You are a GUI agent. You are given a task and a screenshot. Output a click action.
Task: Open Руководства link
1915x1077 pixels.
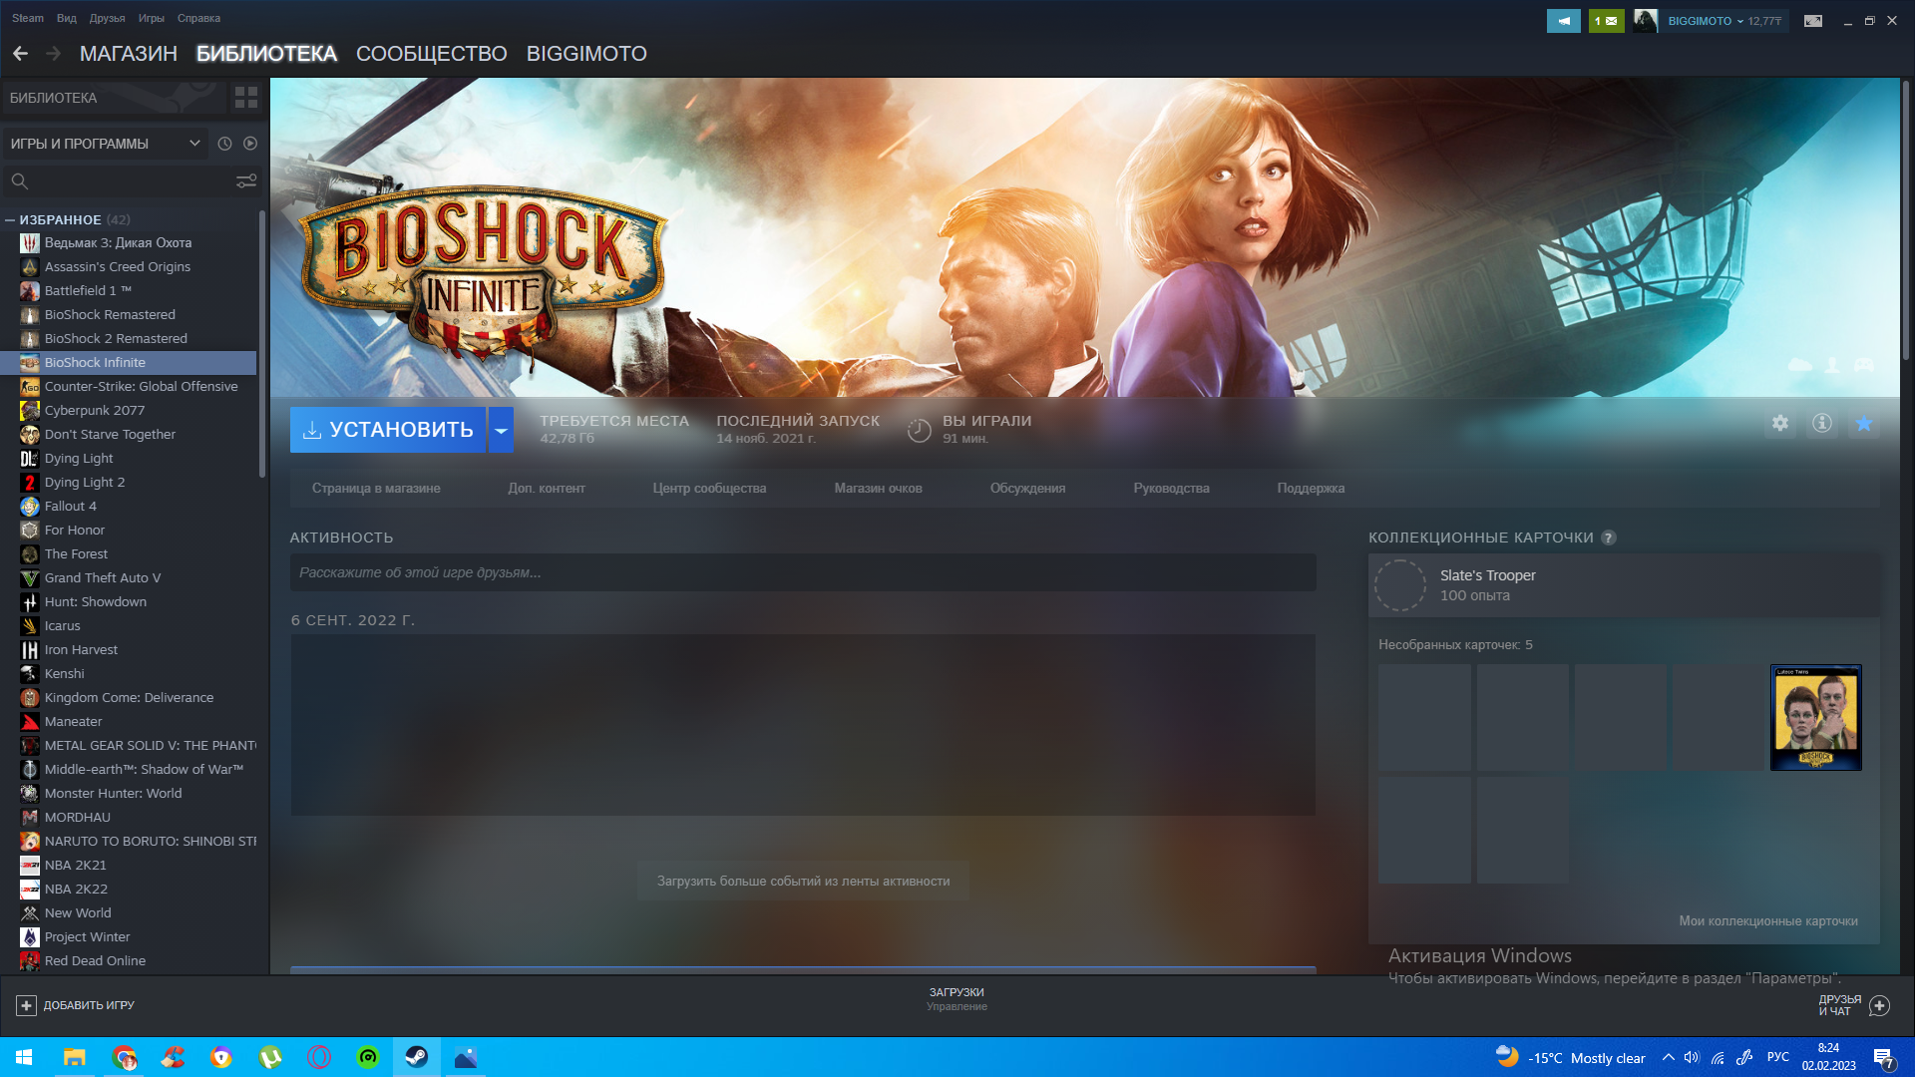(x=1171, y=489)
